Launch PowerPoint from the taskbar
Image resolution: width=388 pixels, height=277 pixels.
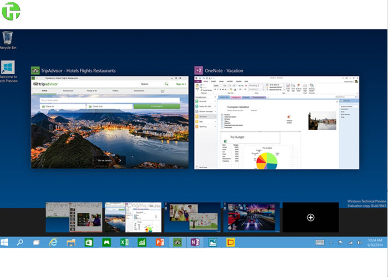point(160,242)
